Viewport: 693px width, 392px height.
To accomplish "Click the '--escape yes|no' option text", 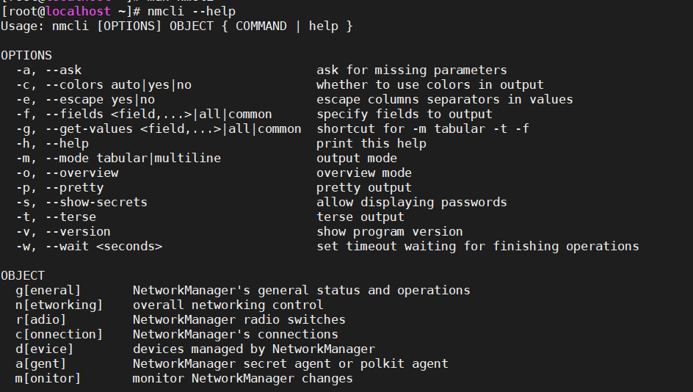I will 96,100.
